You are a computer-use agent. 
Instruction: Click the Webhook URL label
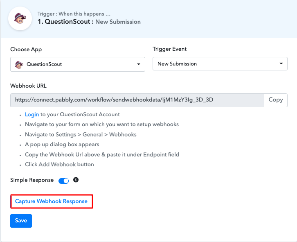(x=28, y=86)
